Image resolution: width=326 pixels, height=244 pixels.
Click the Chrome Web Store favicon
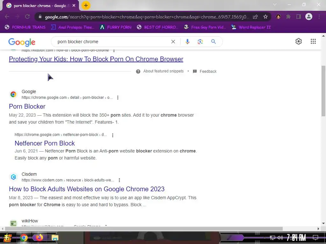pos(13,94)
